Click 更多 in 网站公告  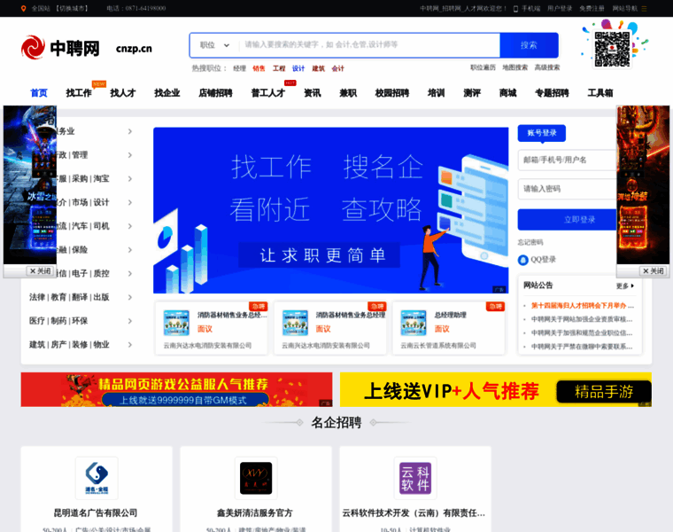coord(625,286)
